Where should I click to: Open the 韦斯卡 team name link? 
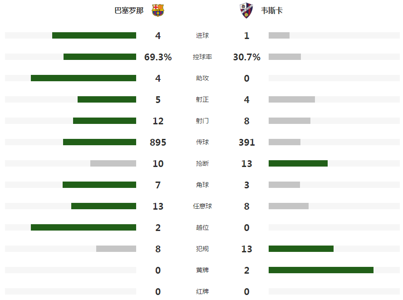[x=272, y=10]
